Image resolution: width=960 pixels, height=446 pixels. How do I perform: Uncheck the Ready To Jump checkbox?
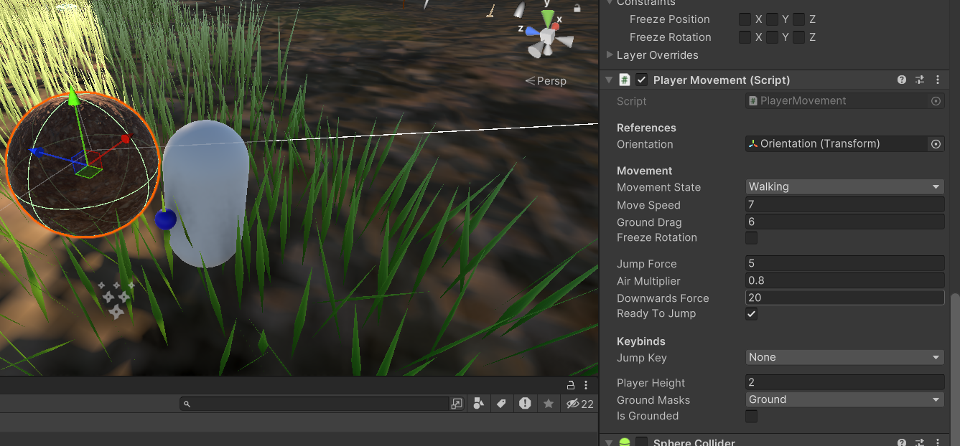pyautogui.click(x=751, y=314)
